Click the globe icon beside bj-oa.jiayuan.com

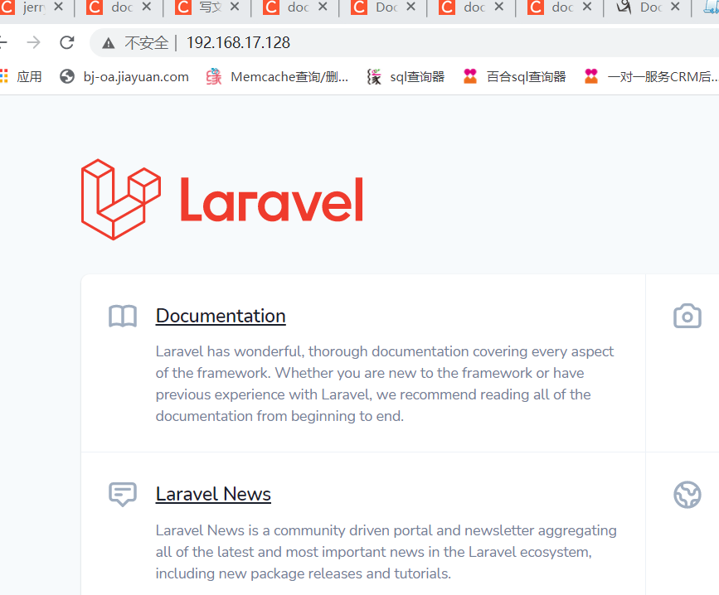pos(67,76)
